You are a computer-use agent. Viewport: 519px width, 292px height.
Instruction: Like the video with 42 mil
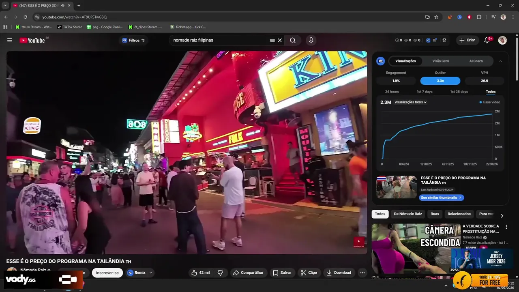(x=201, y=273)
